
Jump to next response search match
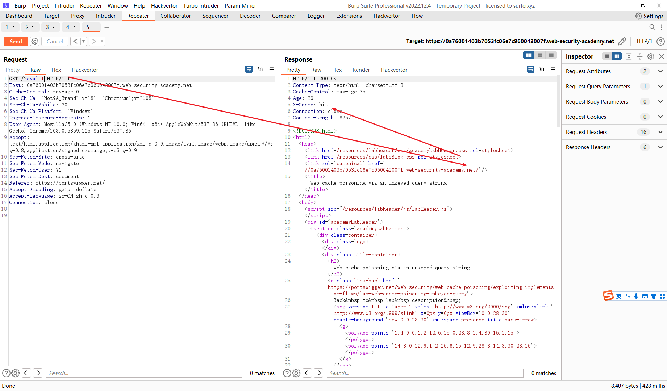click(x=318, y=373)
